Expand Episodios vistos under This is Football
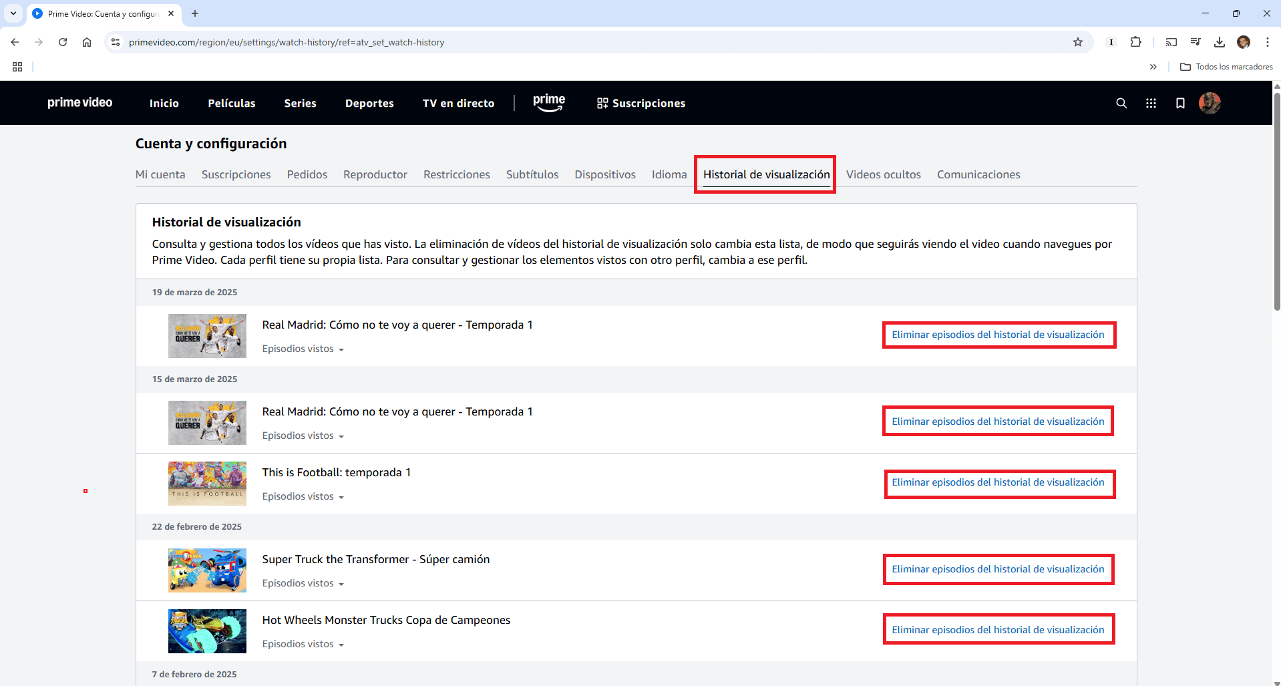The image size is (1281, 686). (303, 496)
